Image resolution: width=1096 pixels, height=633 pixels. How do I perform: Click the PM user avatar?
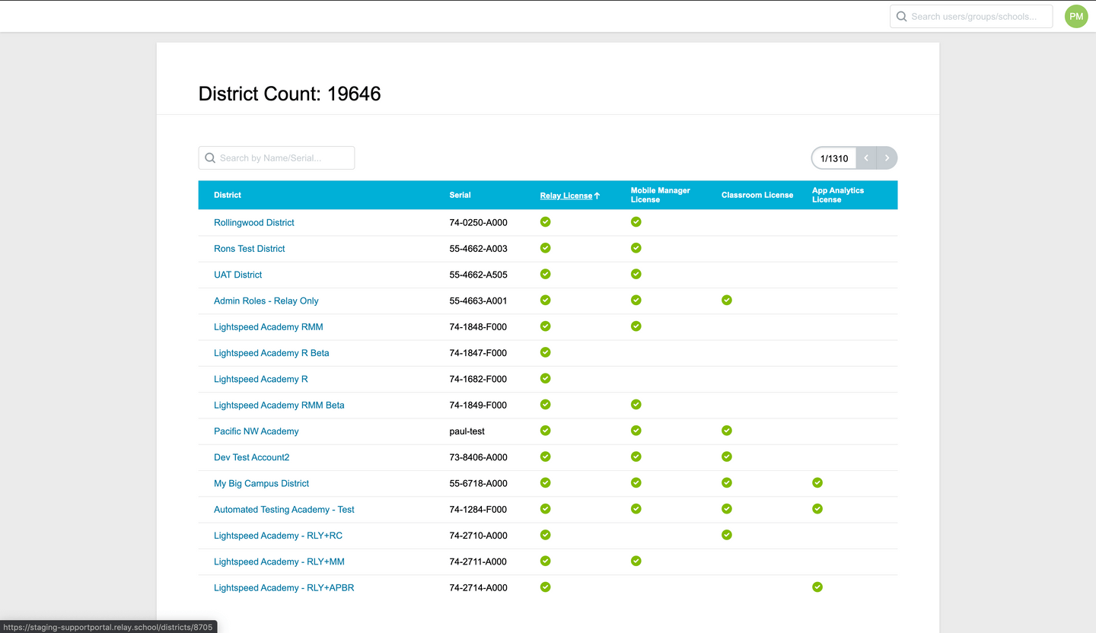1076,16
